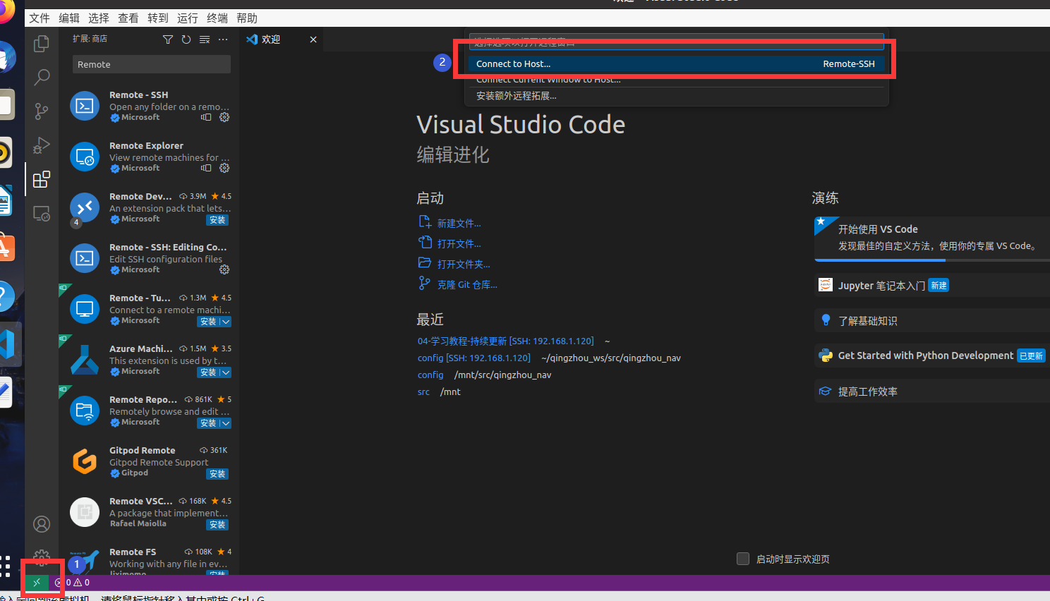Expand install dropdown for Remote Repositories
The width and height of the screenshot is (1050, 601).
point(225,423)
